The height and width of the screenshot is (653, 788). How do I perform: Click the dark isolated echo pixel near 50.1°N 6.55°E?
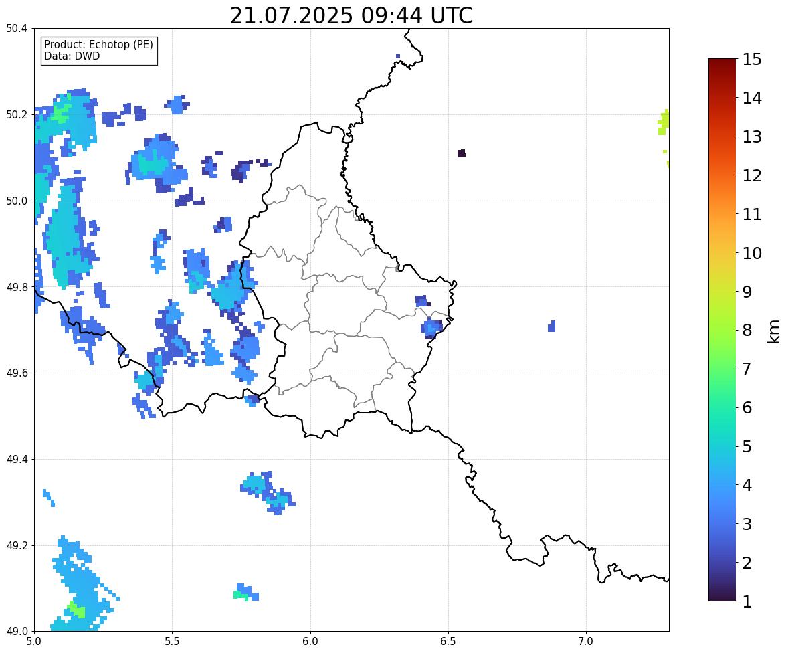(462, 153)
